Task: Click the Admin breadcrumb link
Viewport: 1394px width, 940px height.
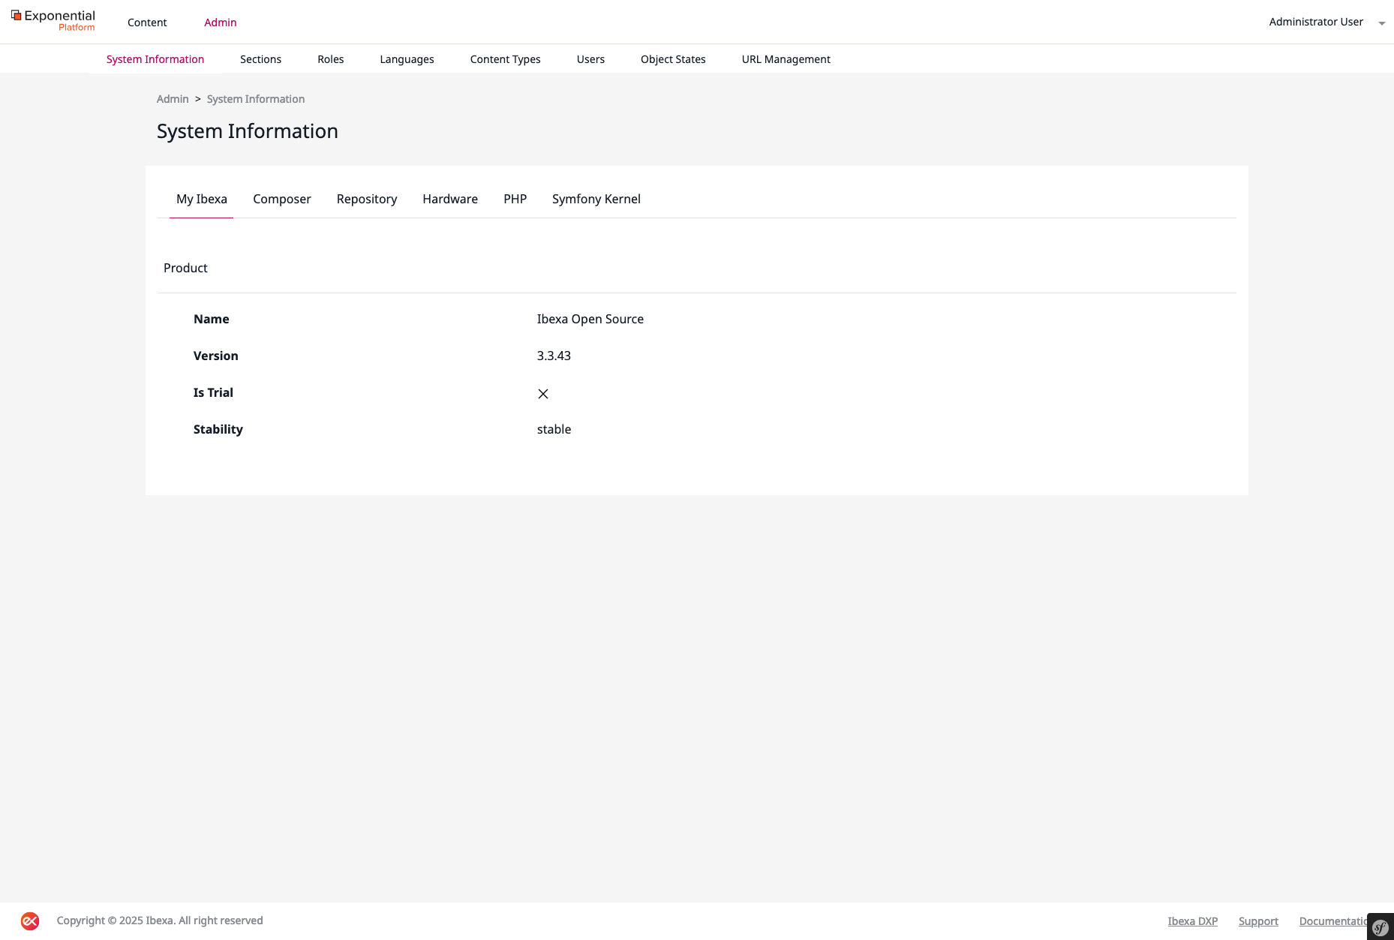Action: [x=173, y=99]
